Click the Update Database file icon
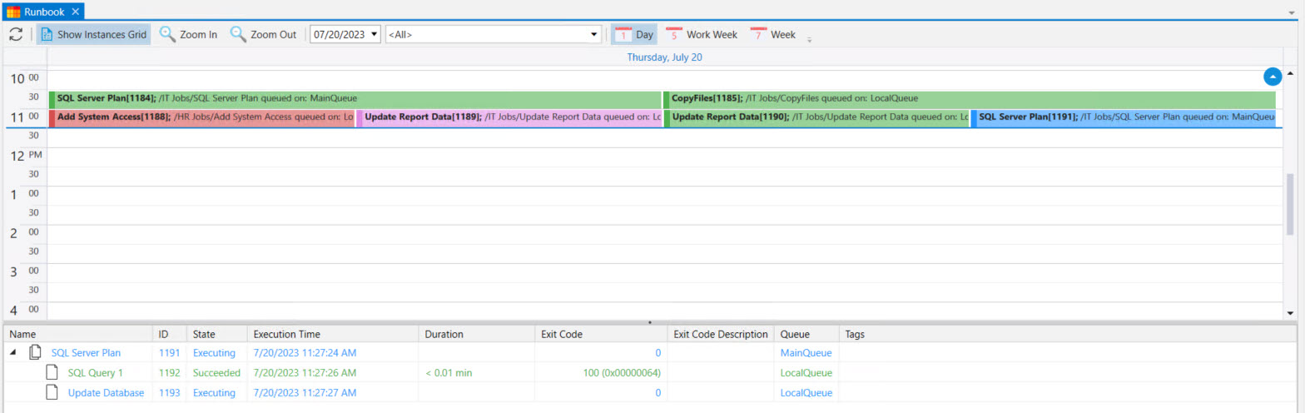The height and width of the screenshot is (413, 1305). [52, 393]
